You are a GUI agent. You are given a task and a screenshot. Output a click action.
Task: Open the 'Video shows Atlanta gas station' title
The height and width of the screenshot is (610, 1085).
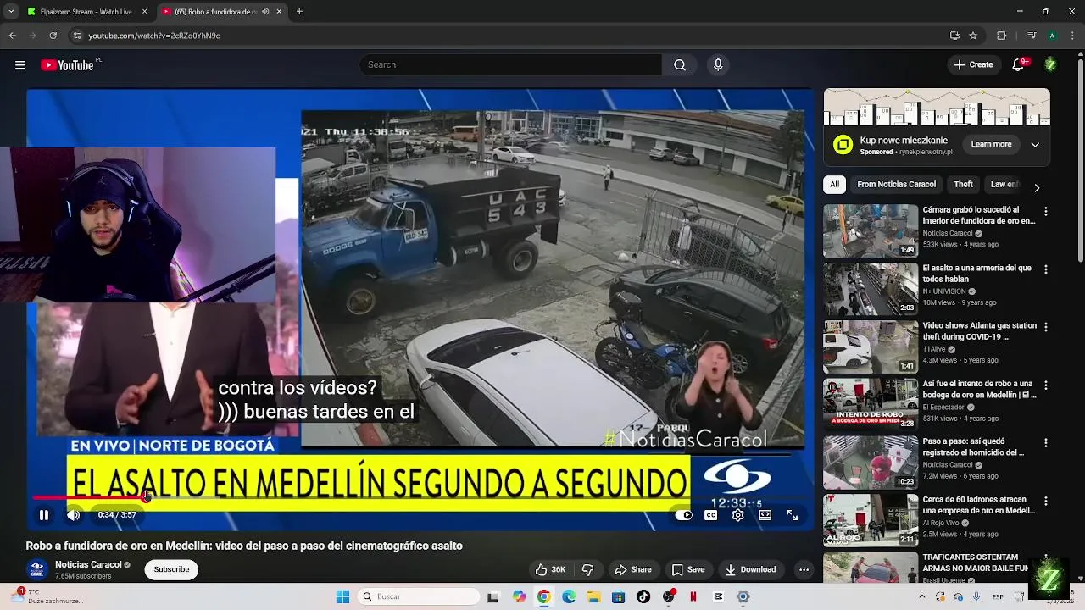(979, 331)
